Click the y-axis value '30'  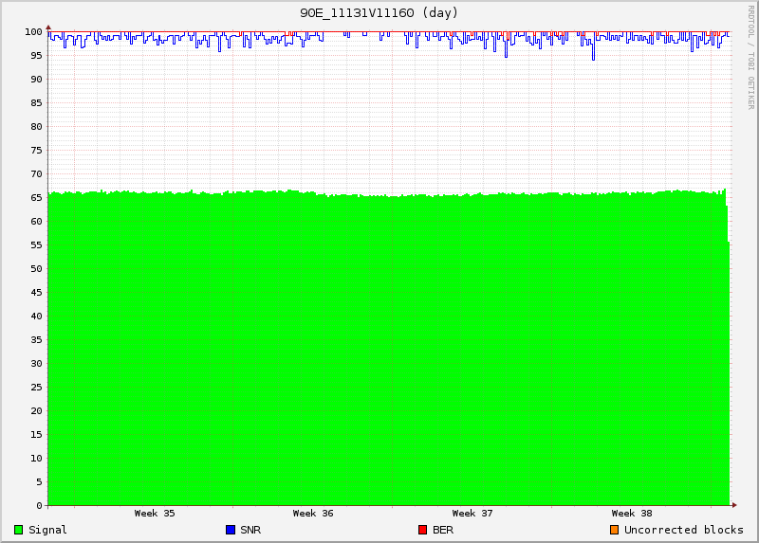36,364
